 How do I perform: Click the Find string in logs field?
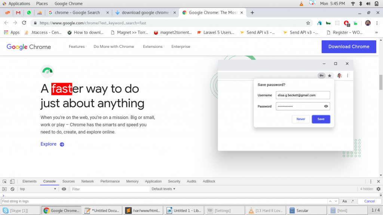tap(164, 201)
